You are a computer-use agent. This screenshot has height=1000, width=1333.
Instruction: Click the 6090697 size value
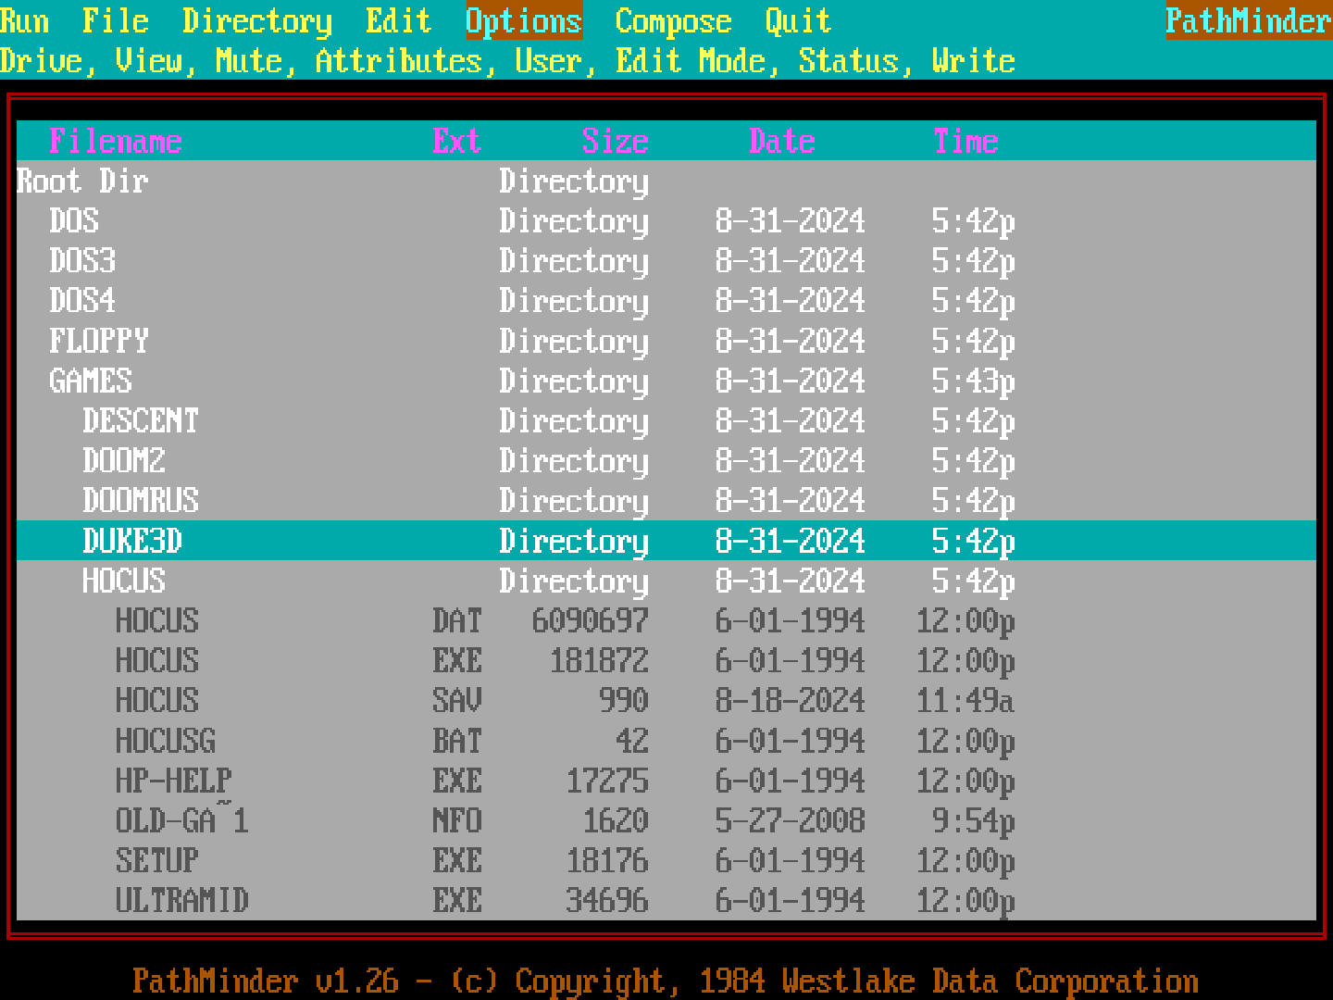pyautogui.click(x=591, y=620)
